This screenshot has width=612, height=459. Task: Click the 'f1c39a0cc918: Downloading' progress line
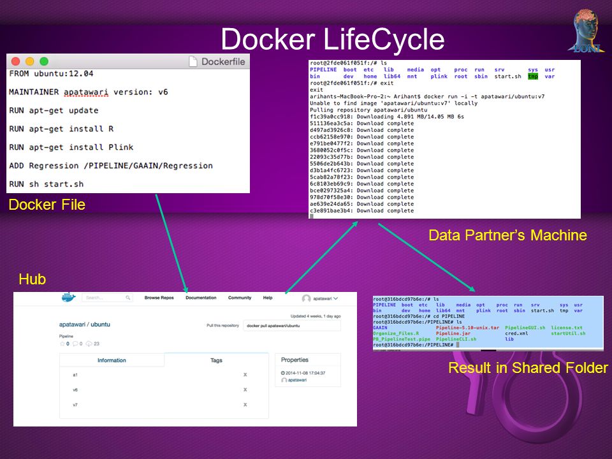click(387, 117)
